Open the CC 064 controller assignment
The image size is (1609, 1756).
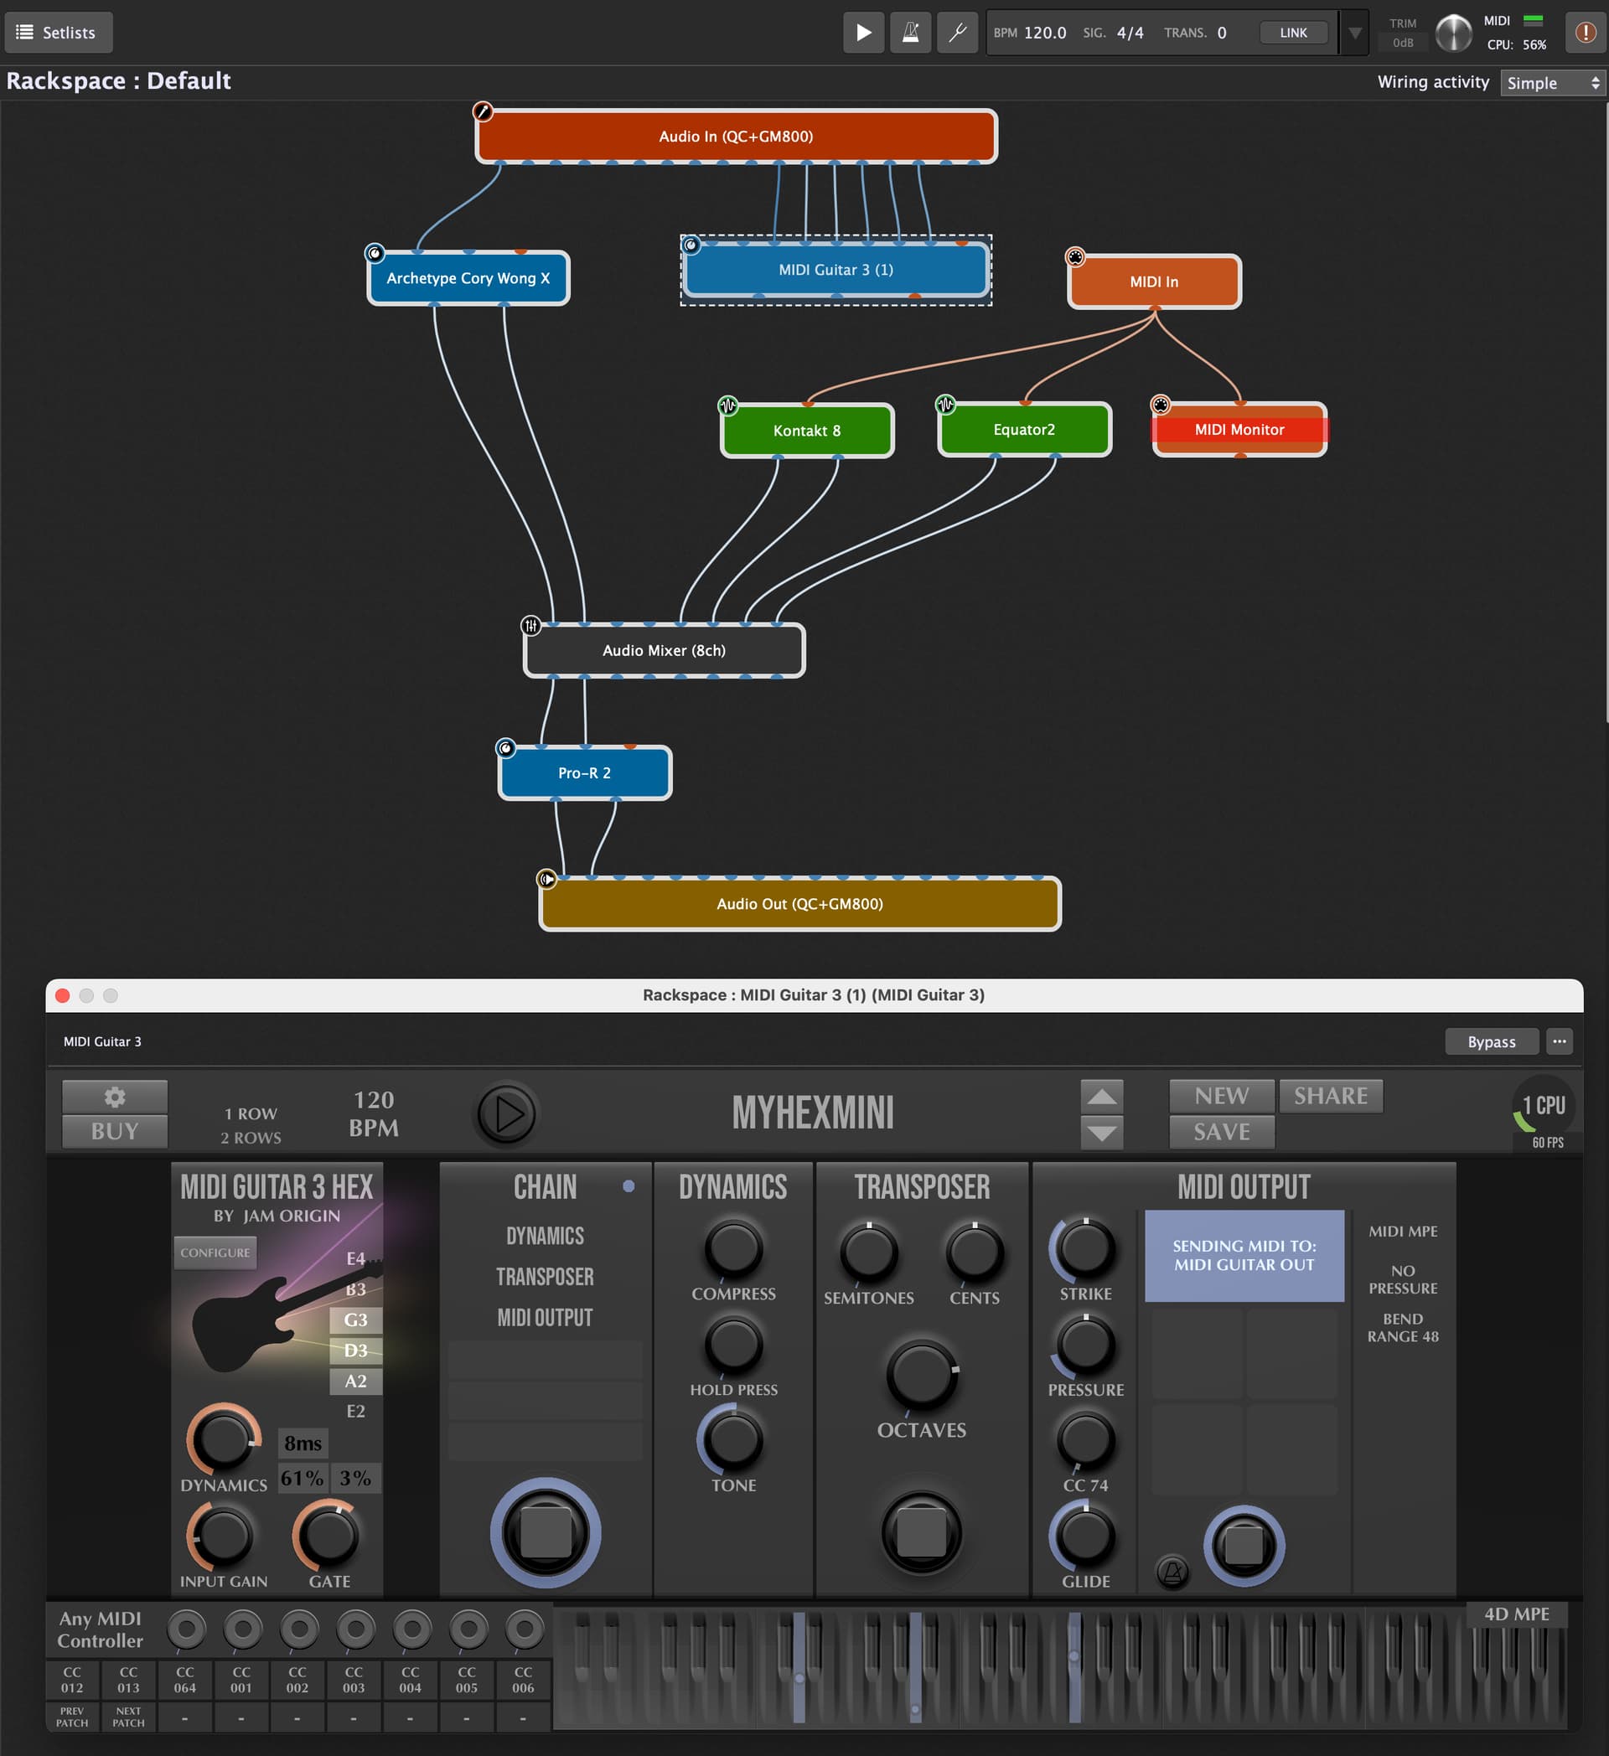(184, 1681)
